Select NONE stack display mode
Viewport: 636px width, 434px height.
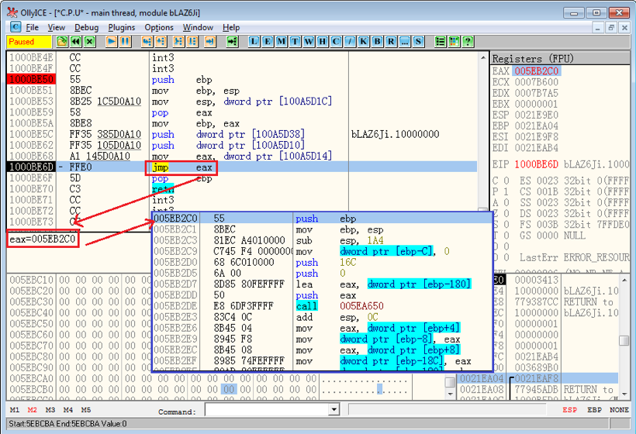618,409
